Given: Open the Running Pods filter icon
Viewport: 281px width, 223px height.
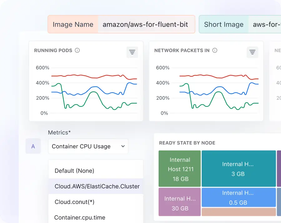Looking at the screenshot, I should [x=132, y=52].
